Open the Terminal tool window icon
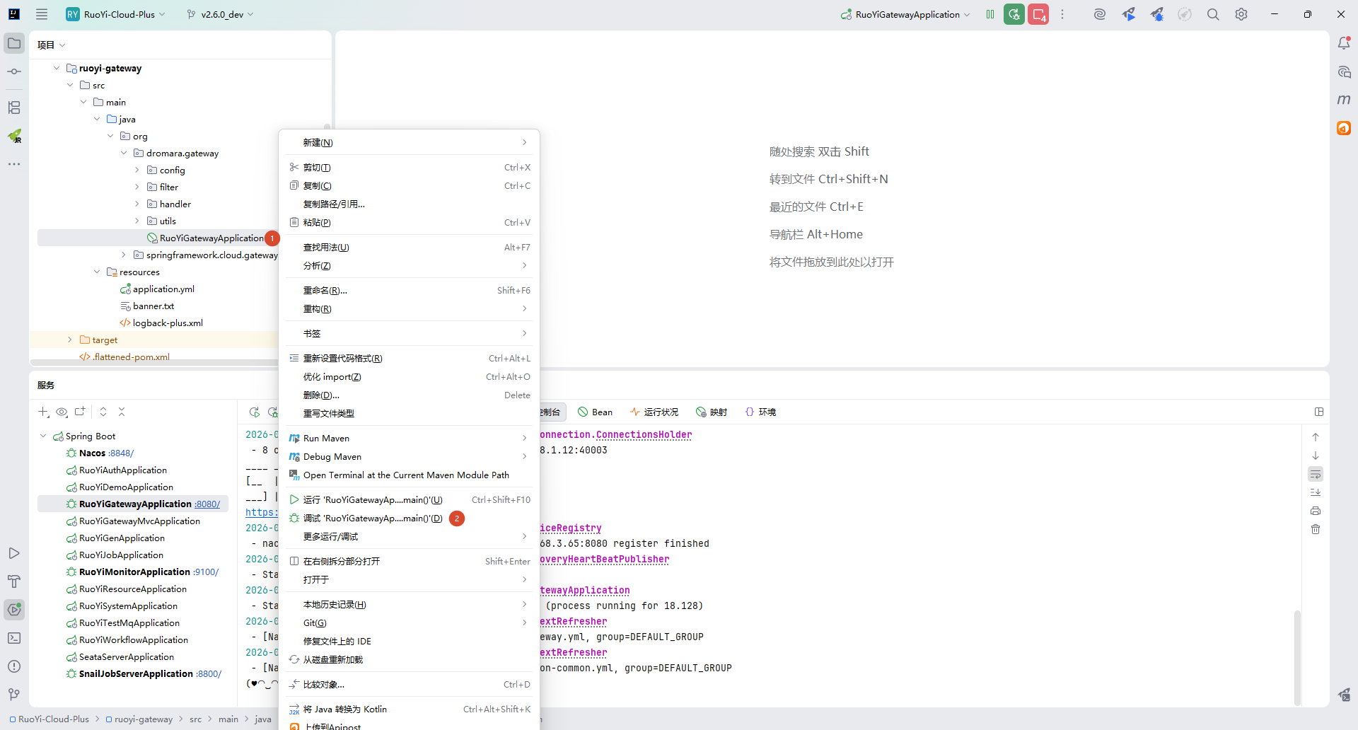 14,638
